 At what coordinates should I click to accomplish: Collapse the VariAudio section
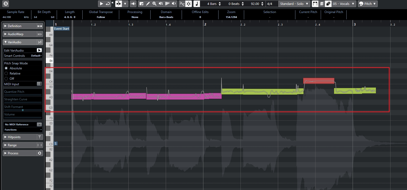click(20, 42)
